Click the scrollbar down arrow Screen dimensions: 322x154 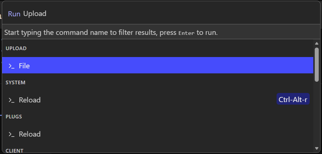pyautogui.click(x=317, y=148)
